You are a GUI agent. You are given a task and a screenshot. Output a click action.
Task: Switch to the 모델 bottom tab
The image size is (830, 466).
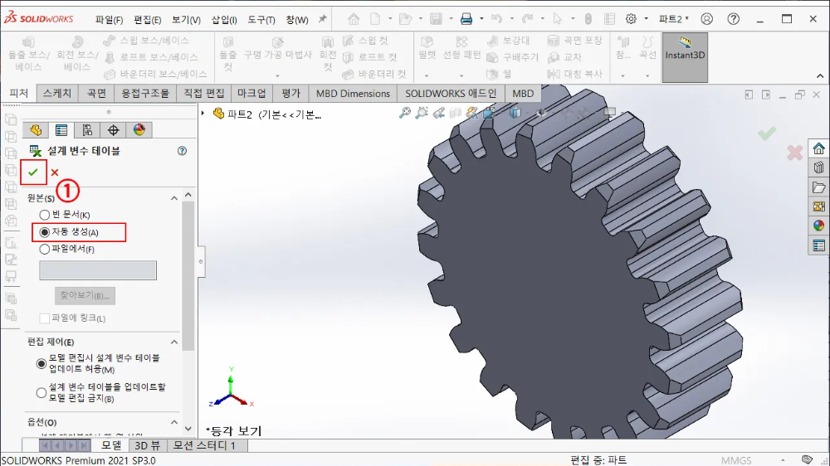[112, 445]
